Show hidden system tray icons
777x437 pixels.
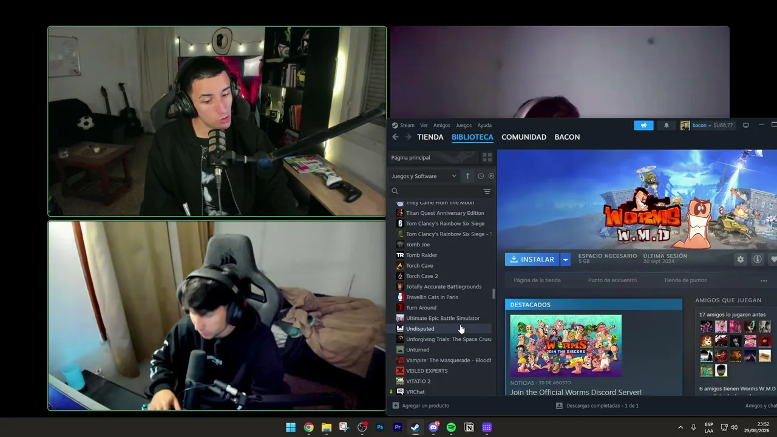click(680, 427)
